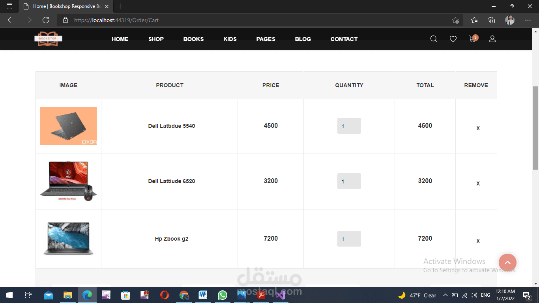This screenshot has width=539, height=303.
Task: Add this page to favorites star icon
Action: 455,20
